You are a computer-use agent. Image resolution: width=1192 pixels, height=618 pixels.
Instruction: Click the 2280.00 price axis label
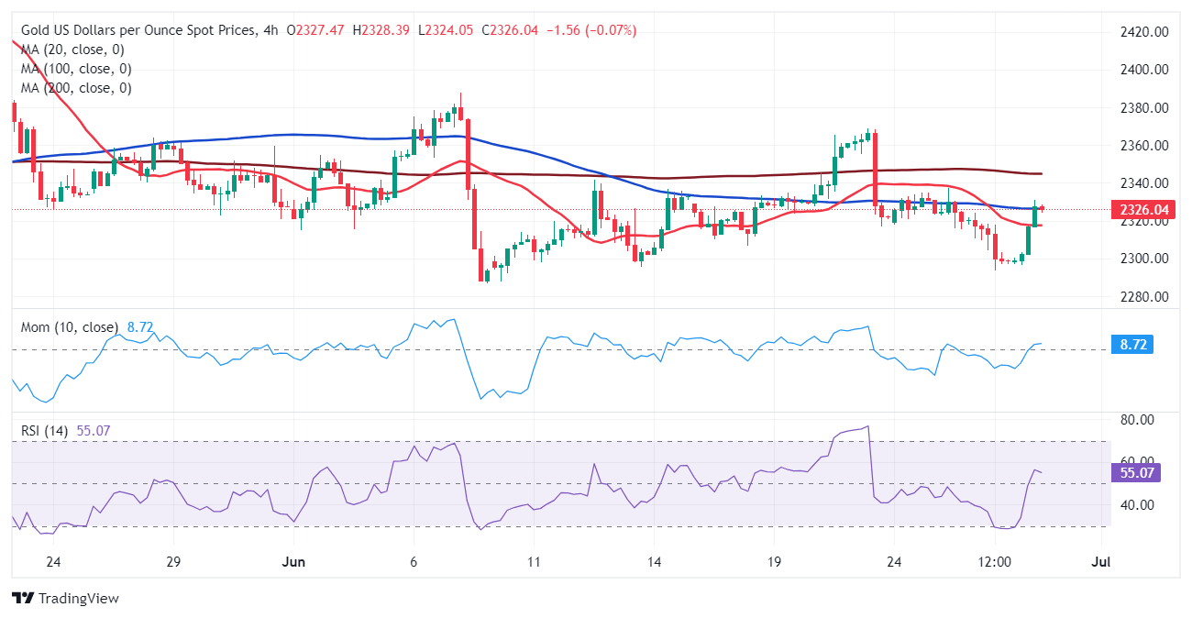coord(1145,296)
